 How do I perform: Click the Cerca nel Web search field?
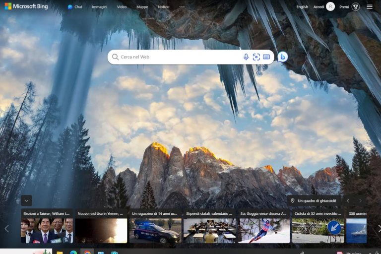[x=179, y=57]
